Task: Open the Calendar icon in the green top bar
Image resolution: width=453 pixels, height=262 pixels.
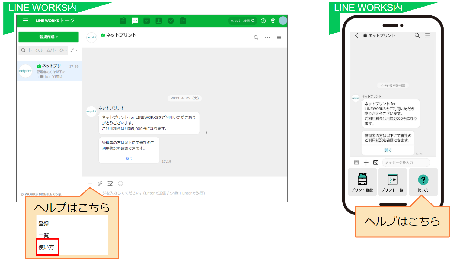Action: tap(147, 21)
